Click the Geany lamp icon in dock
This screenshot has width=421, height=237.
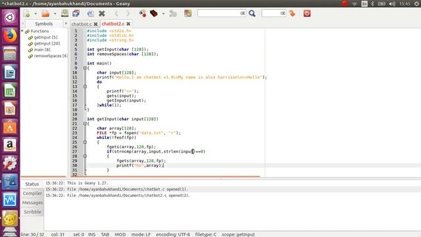tap(10, 218)
